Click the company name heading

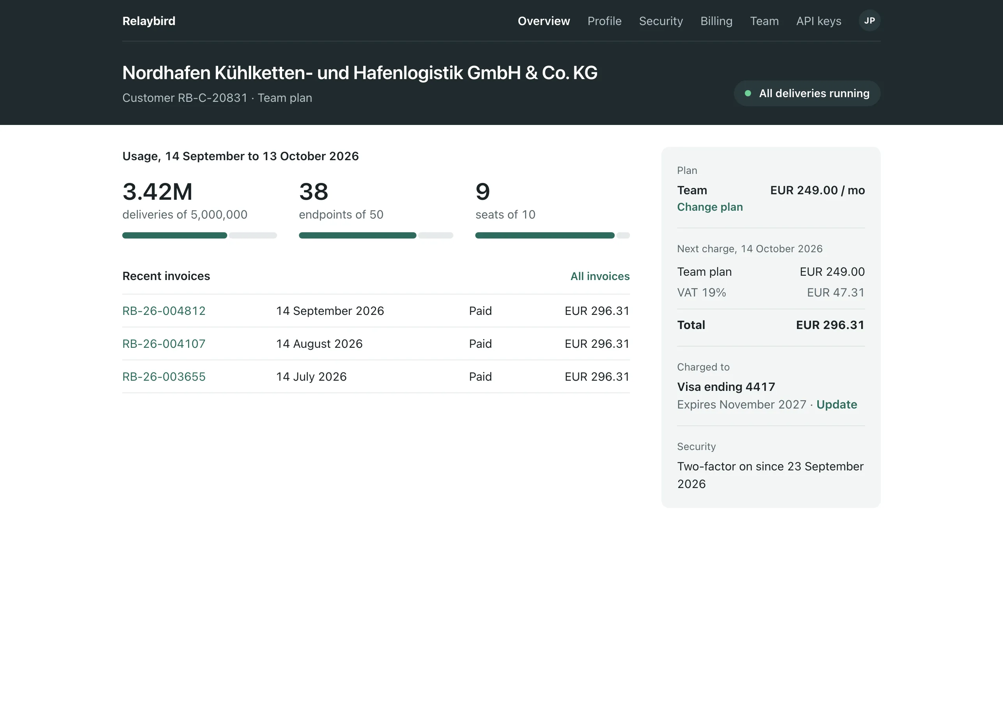pos(360,72)
